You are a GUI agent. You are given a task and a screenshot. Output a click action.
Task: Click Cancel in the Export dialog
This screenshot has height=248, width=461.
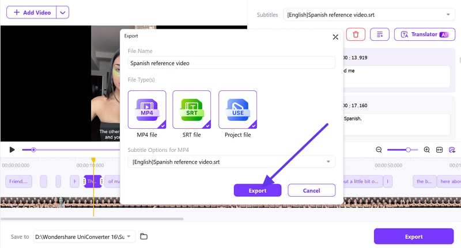(x=311, y=190)
